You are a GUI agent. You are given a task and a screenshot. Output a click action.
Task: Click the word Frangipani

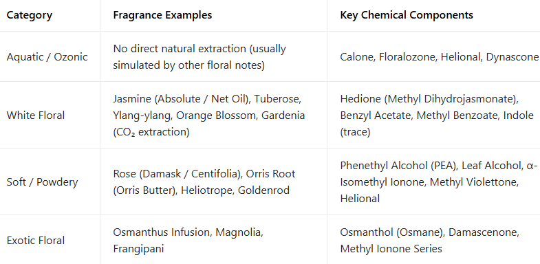coord(138,248)
